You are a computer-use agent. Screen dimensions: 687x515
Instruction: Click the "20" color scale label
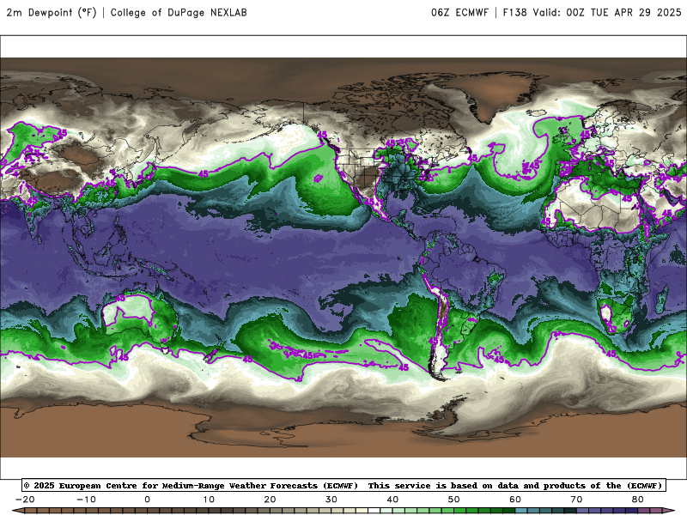pos(270,500)
